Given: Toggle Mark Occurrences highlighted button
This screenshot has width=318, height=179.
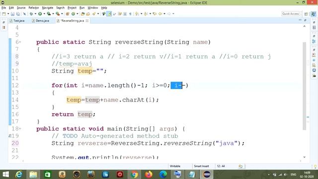Looking at the screenshot, I should coord(109,14).
